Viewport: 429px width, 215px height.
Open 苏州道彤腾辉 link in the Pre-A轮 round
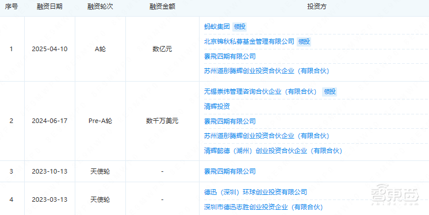tap(266, 136)
